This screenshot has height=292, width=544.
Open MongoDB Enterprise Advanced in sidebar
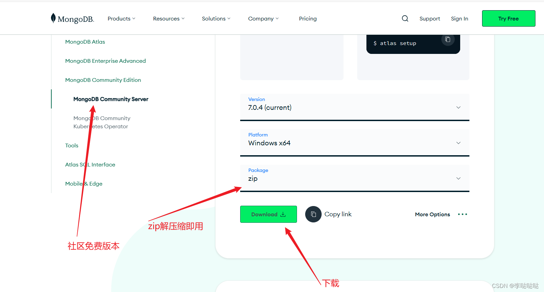tap(105, 61)
